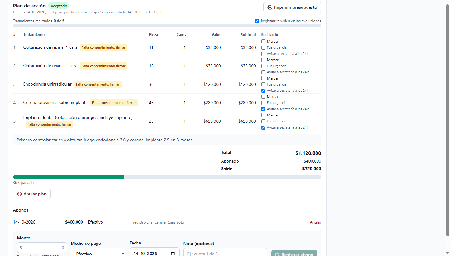Click the Pieza value 46
Image resolution: width=450 pixels, height=256 pixels.
[151, 103]
